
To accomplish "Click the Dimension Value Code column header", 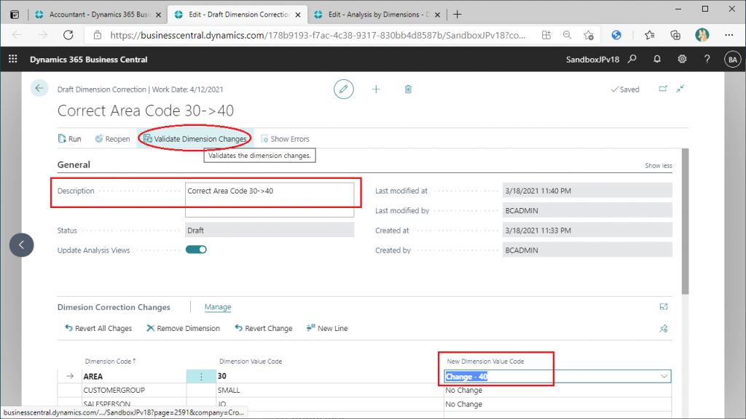I will pyautogui.click(x=251, y=362).
